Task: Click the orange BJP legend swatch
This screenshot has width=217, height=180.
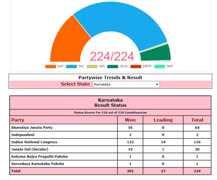Action: click(50, 66)
